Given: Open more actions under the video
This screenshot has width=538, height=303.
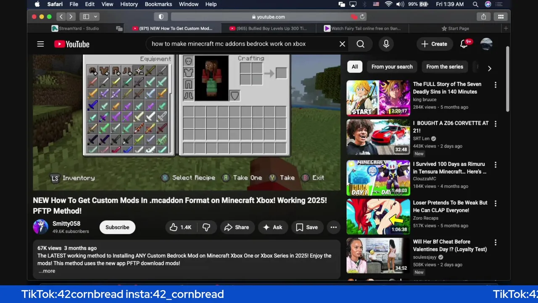Looking at the screenshot, I should pyautogui.click(x=333, y=227).
